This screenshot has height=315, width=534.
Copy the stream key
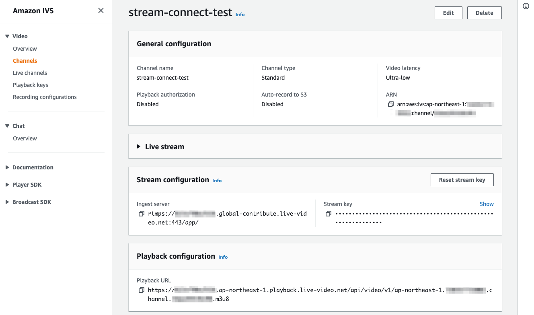pyautogui.click(x=328, y=213)
